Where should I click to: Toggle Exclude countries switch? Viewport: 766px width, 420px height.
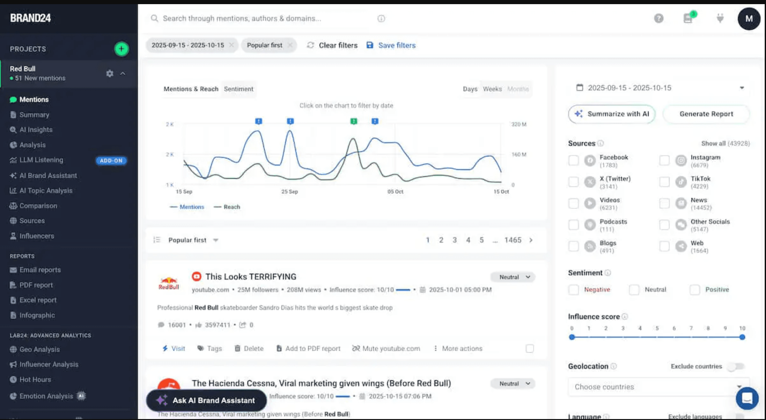736,366
